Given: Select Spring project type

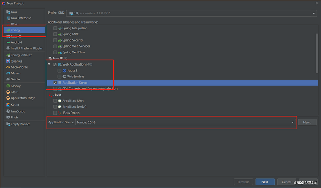Looking at the screenshot, I should pos(24,30).
